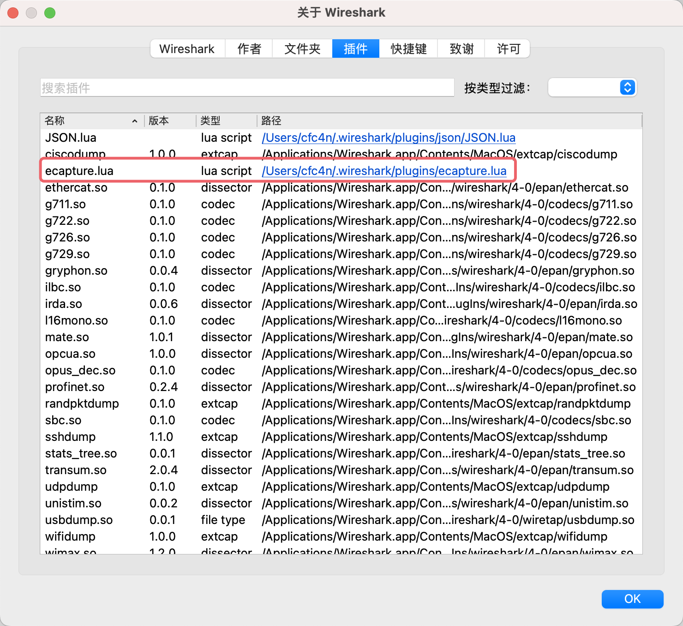Image resolution: width=683 pixels, height=626 pixels.
Task: Select the randpktdump plugin row
Action: tap(341, 403)
